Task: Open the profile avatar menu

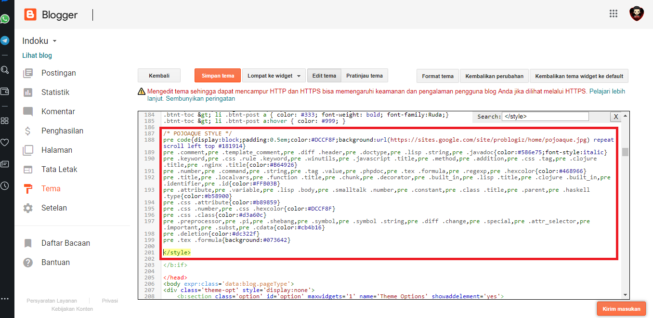Action: pos(637,14)
